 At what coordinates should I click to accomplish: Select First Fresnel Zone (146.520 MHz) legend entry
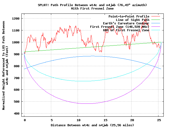pyautogui.click(x=120, y=27)
